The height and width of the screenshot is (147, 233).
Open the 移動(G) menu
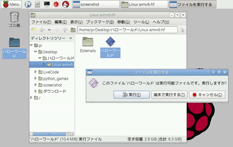[124, 22]
